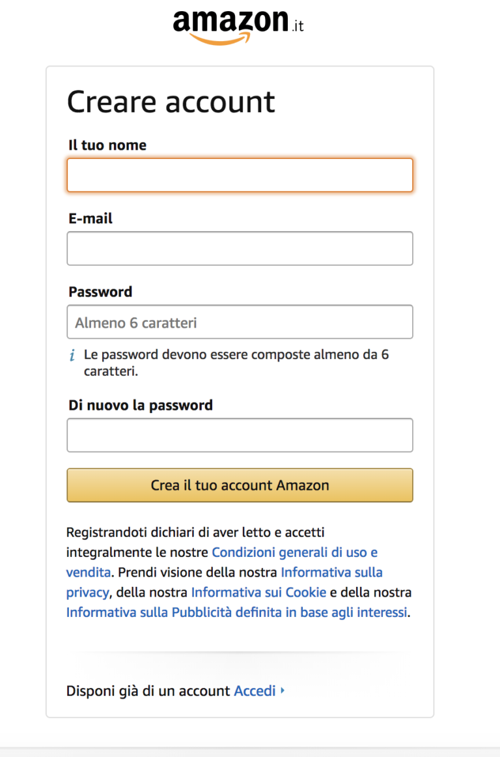Click 'Disponi già di un account' text
This screenshot has height=757, width=500.
click(148, 691)
